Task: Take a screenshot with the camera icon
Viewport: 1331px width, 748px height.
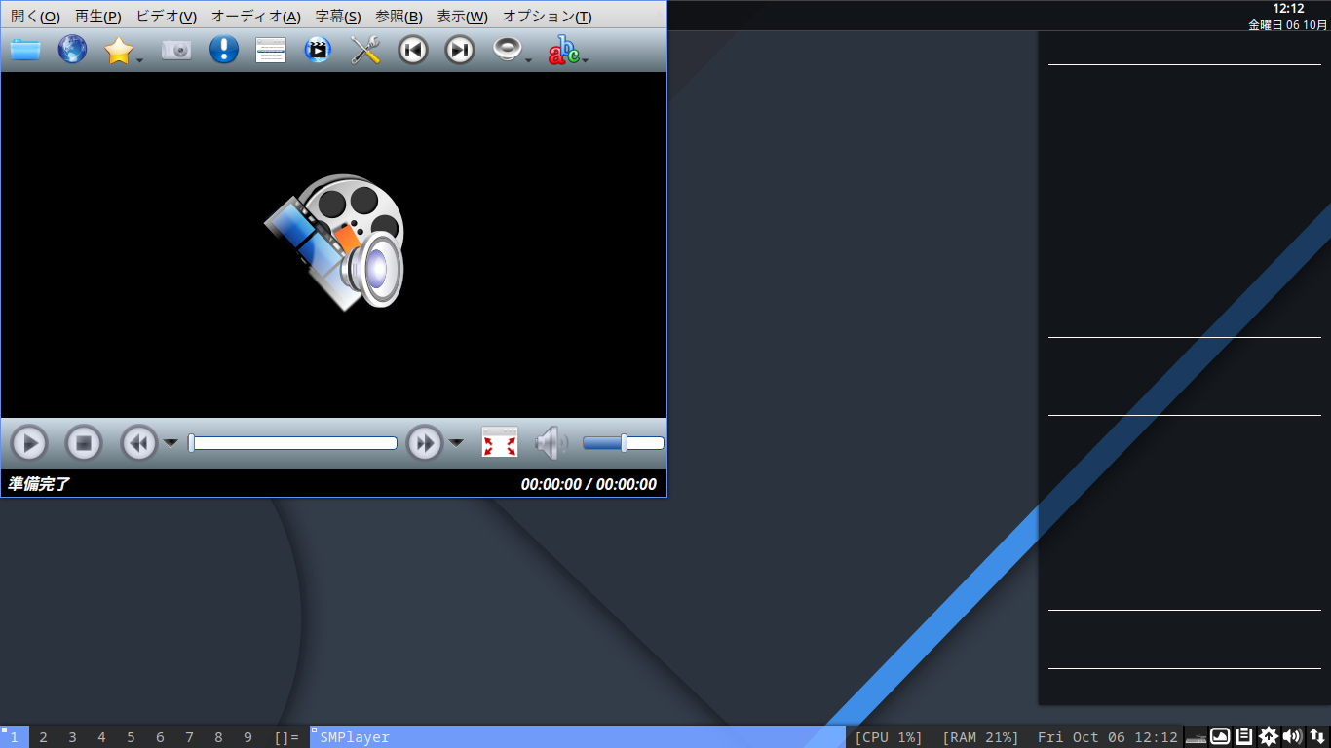Action: [x=176, y=50]
